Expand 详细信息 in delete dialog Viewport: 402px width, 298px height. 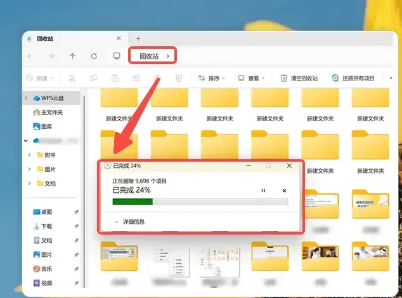point(129,222)
